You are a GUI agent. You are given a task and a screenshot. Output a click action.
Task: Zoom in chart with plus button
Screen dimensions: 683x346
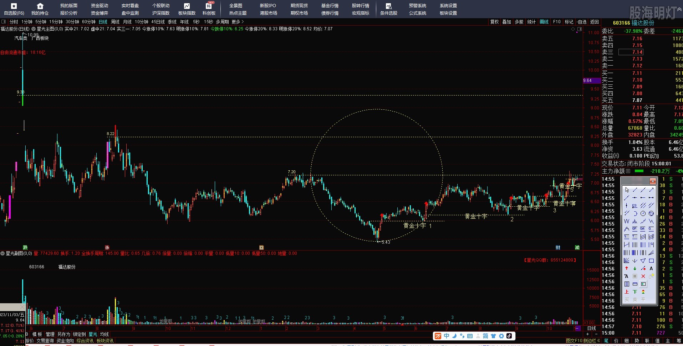[x=587, y=334]
